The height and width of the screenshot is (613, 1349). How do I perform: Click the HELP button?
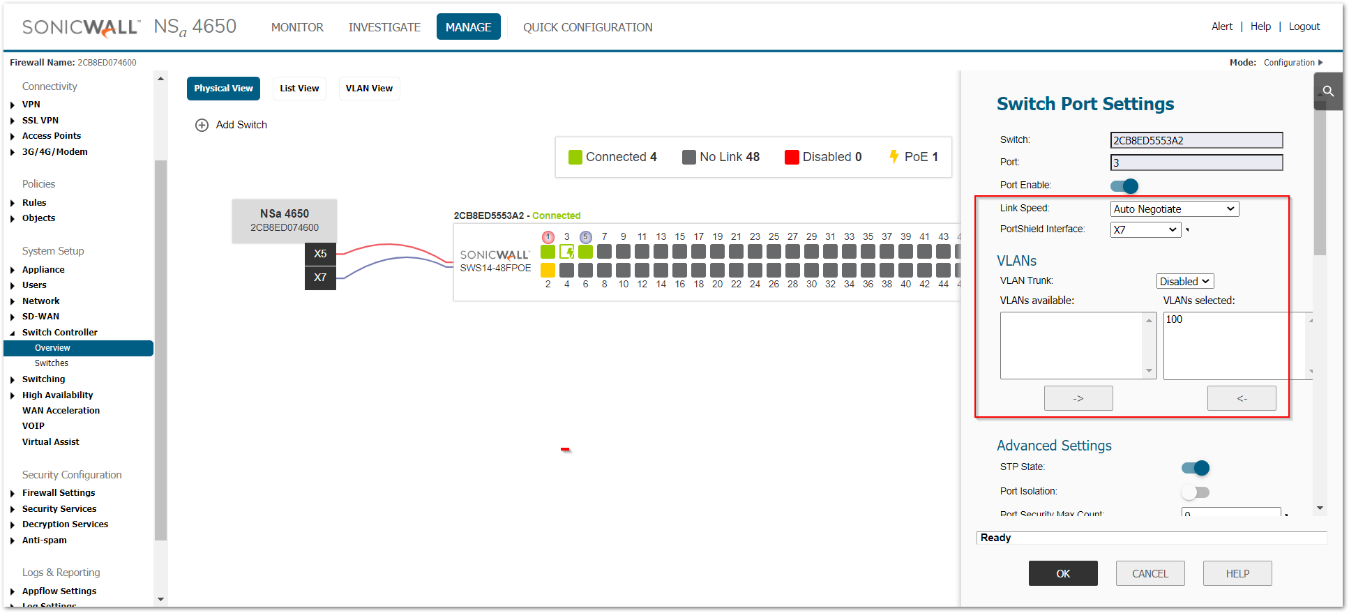[x=1237, y=573]
